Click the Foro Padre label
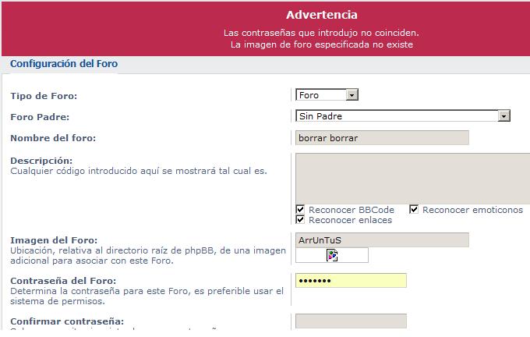Viewport: 530px width, 337px height. pos(40,117)
